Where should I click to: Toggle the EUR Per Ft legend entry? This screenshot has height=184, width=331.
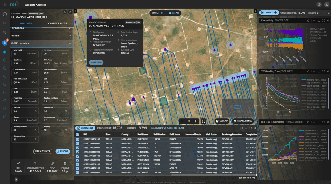316,29
